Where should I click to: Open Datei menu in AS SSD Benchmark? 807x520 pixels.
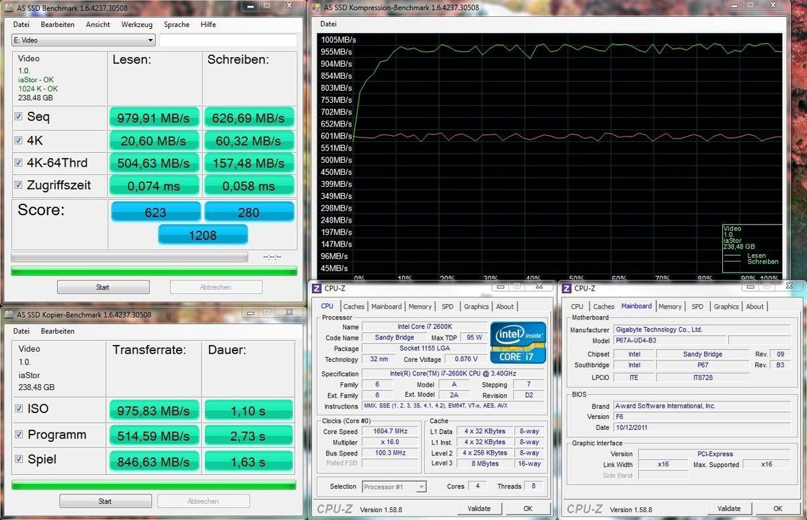pos(21,24)
